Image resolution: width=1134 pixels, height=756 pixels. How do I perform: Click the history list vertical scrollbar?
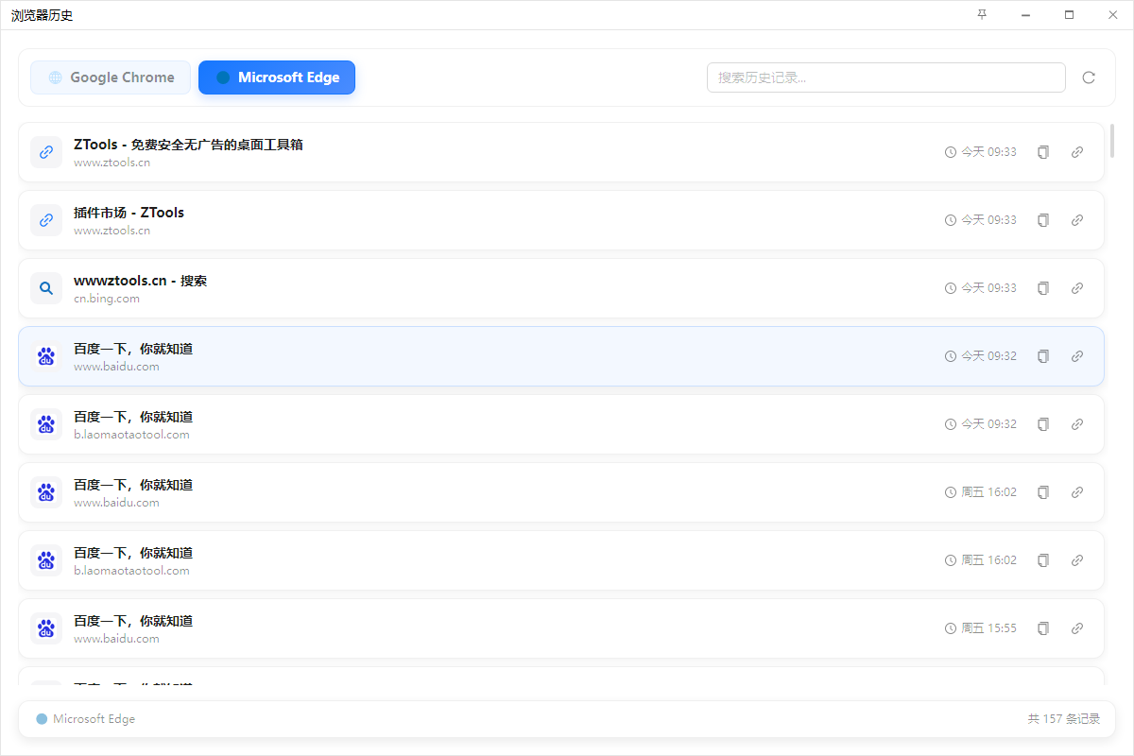[x=1112, y=140]
